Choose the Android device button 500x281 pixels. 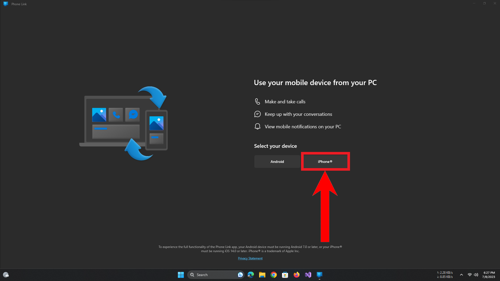pos(277,162)
